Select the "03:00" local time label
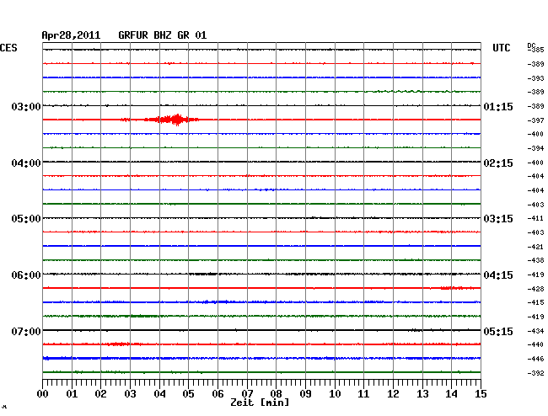 coord(26,106)
